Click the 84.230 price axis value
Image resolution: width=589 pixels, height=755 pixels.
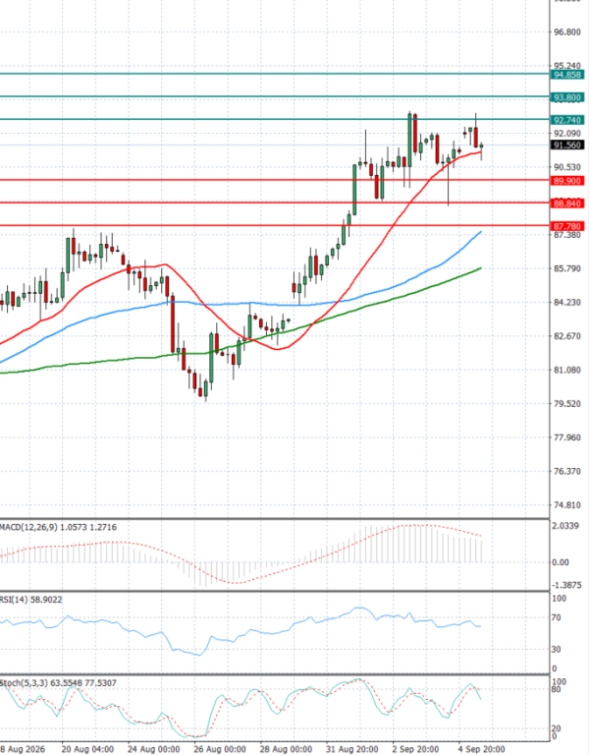tap(567, 303)
